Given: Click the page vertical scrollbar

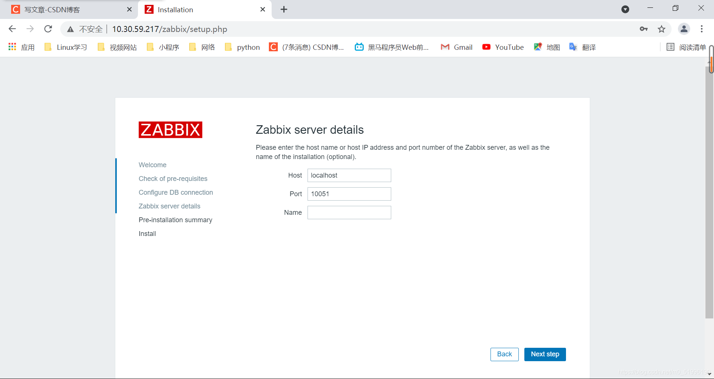Looking at the screenshot, I should (x=709, y=192).
